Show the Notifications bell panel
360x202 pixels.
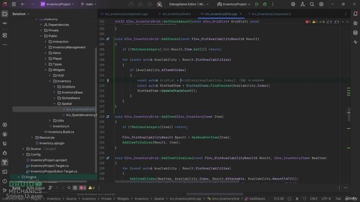[355, 13]
